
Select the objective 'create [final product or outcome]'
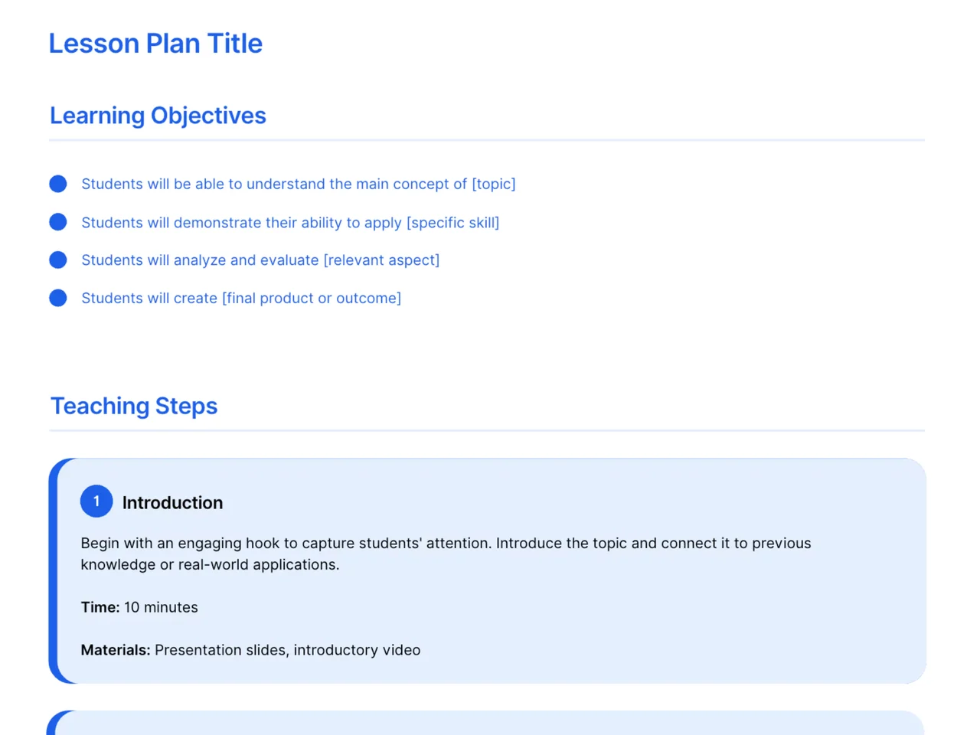241,298
